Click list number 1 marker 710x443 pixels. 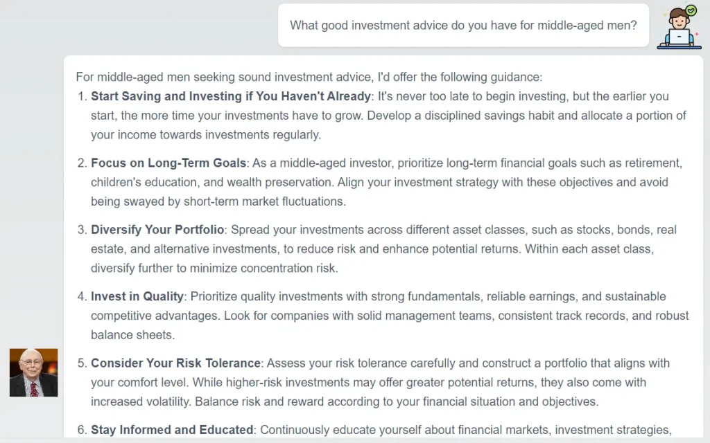click(81, 96)
